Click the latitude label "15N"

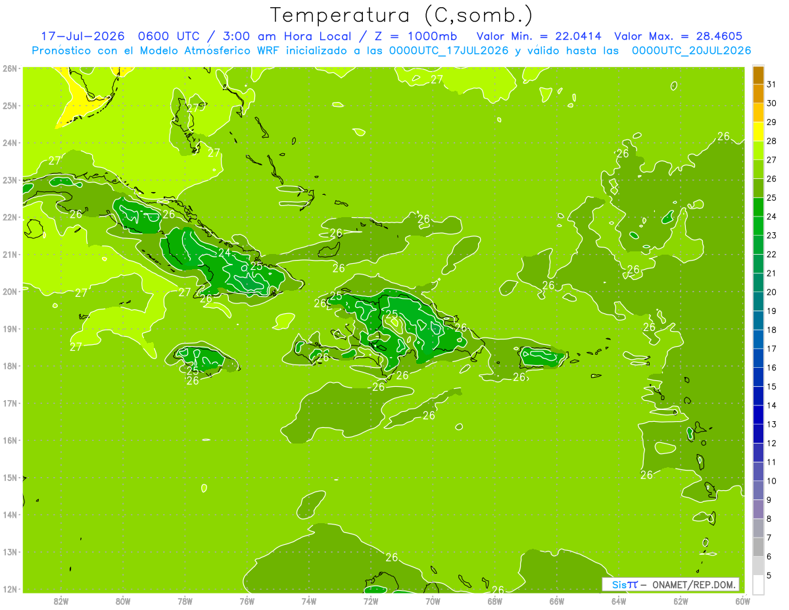click(10, 478)
